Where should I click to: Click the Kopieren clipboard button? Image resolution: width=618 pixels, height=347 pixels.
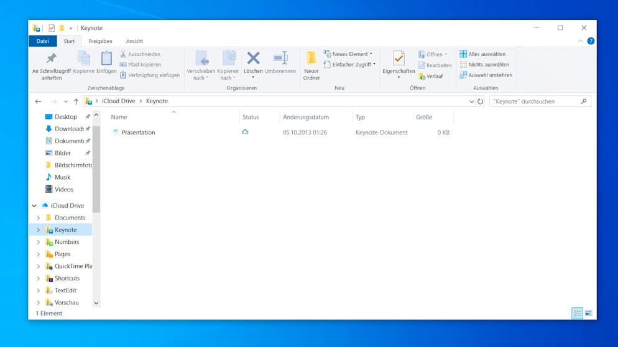83,62
